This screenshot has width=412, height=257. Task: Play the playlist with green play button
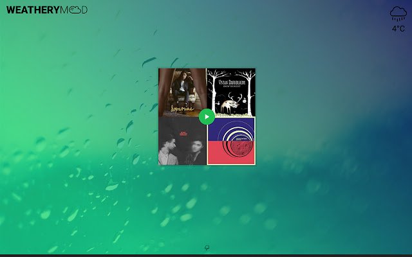pos(207,117)
